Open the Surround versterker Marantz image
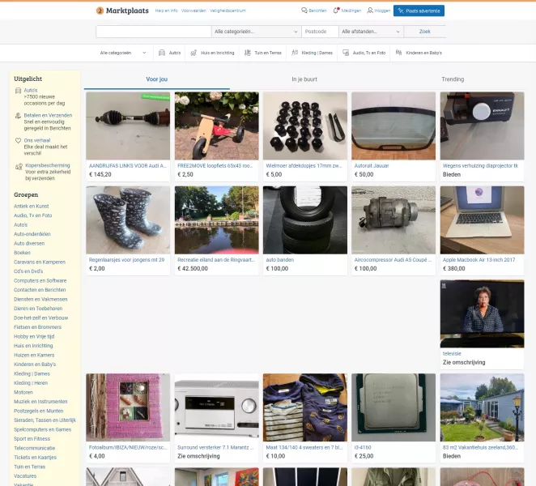The height and width of the screenshot is (486, 536). point(217,407)
